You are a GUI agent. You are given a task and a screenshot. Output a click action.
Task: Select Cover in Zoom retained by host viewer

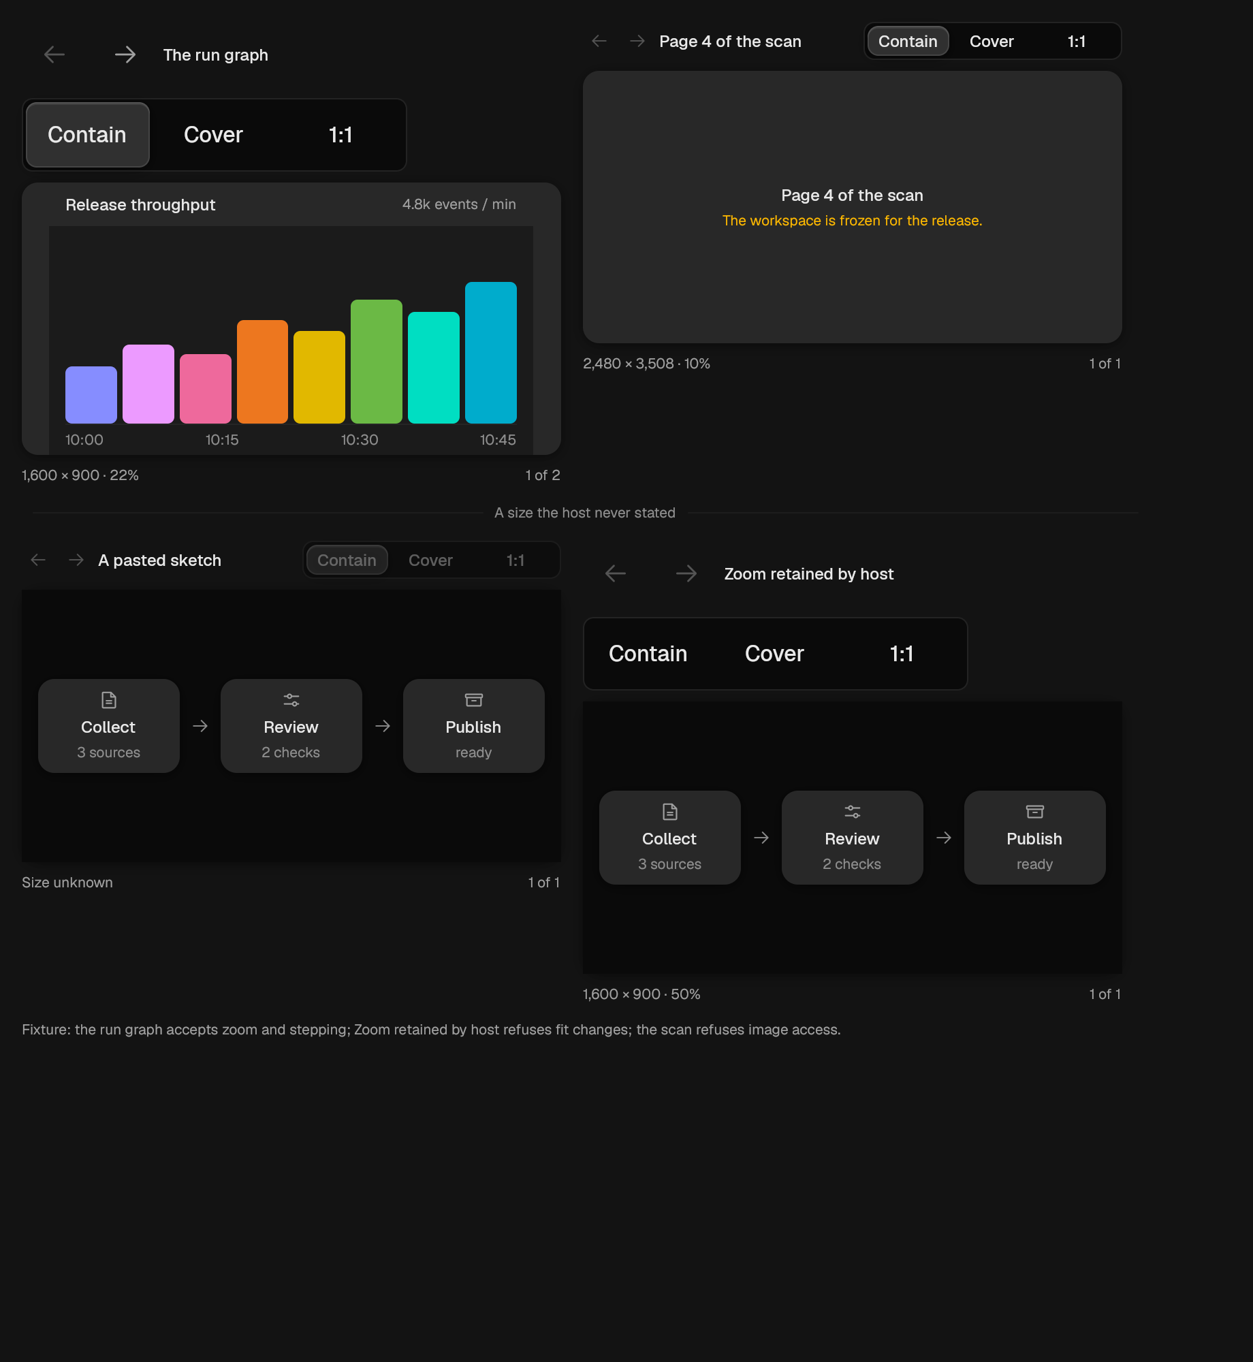pos(774,654)
